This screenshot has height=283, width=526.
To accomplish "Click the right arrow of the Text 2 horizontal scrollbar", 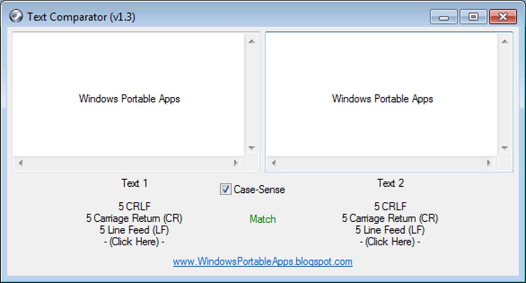I will (x=489, y=163).
